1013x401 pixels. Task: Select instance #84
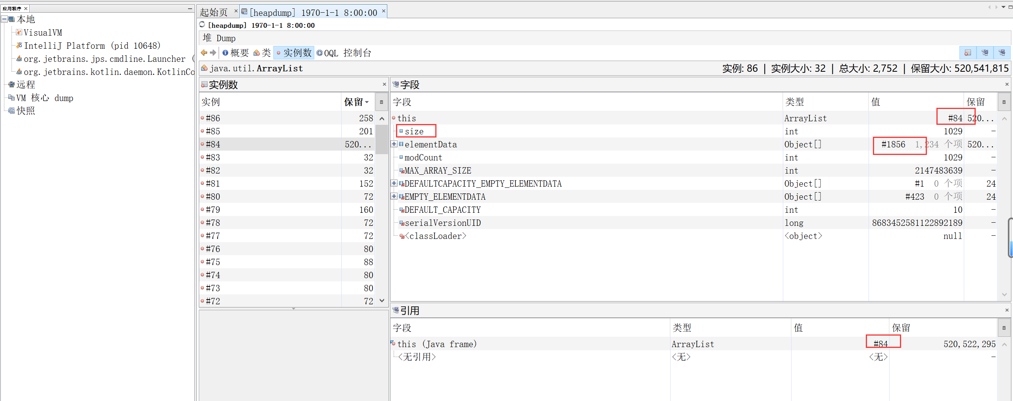pos(287,144)
